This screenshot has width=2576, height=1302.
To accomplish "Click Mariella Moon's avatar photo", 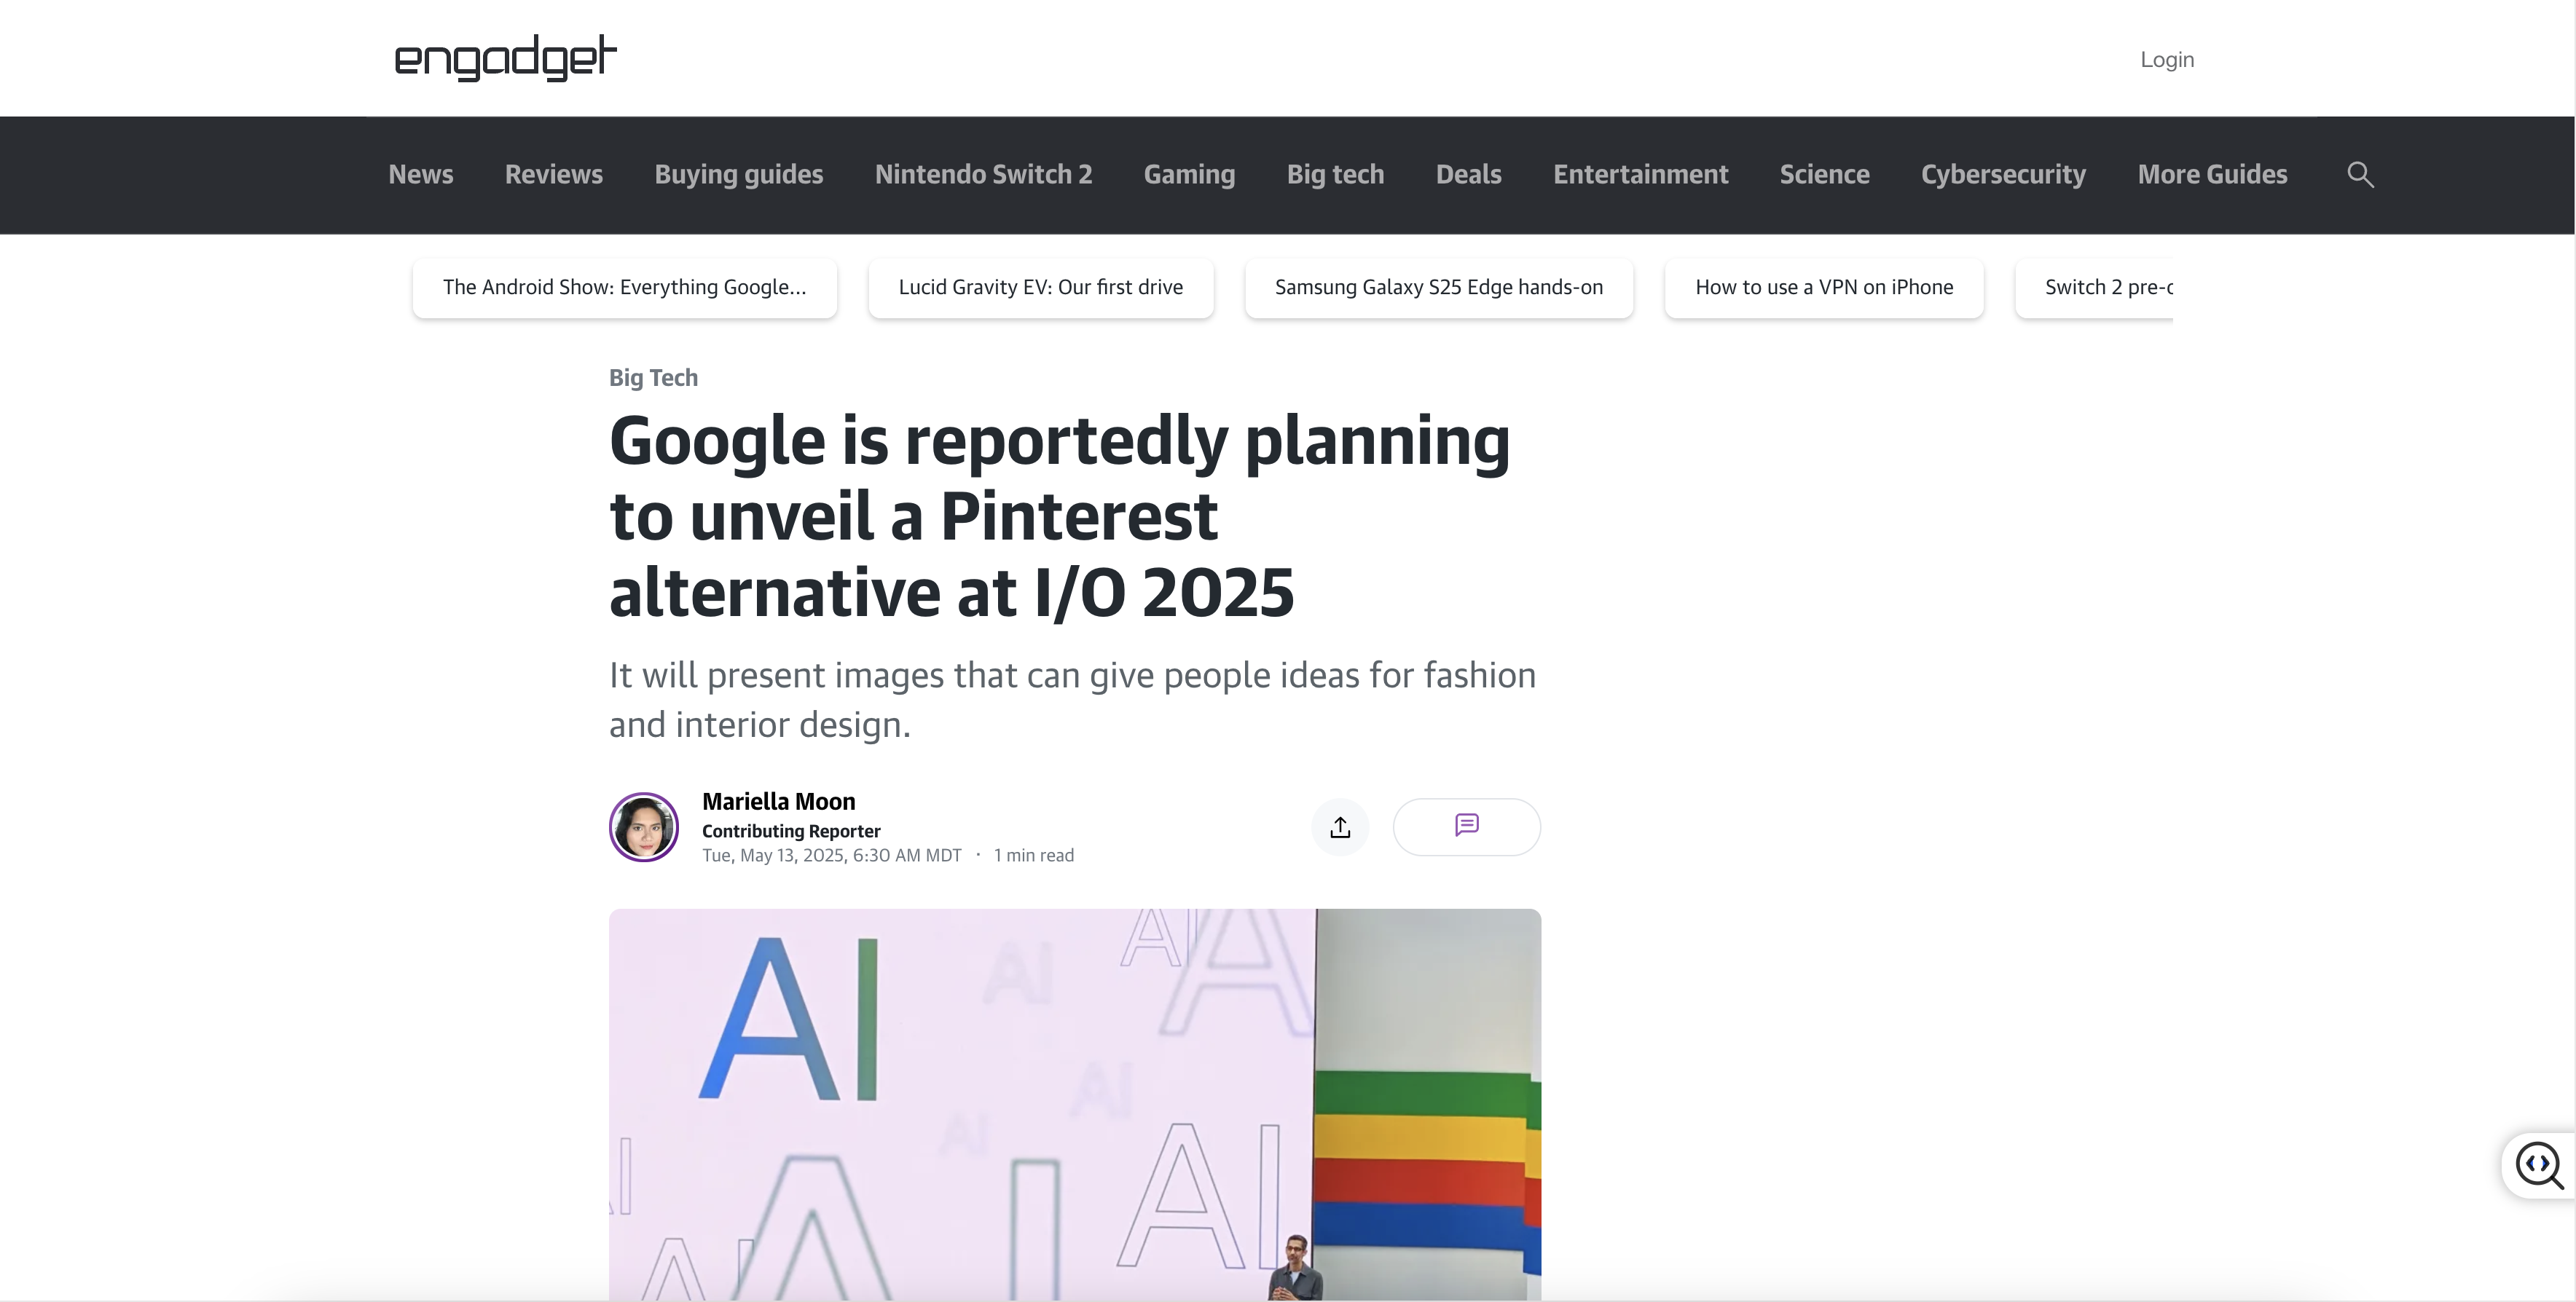I will point(644,826).
